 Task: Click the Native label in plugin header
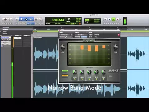tap(97, 37)
